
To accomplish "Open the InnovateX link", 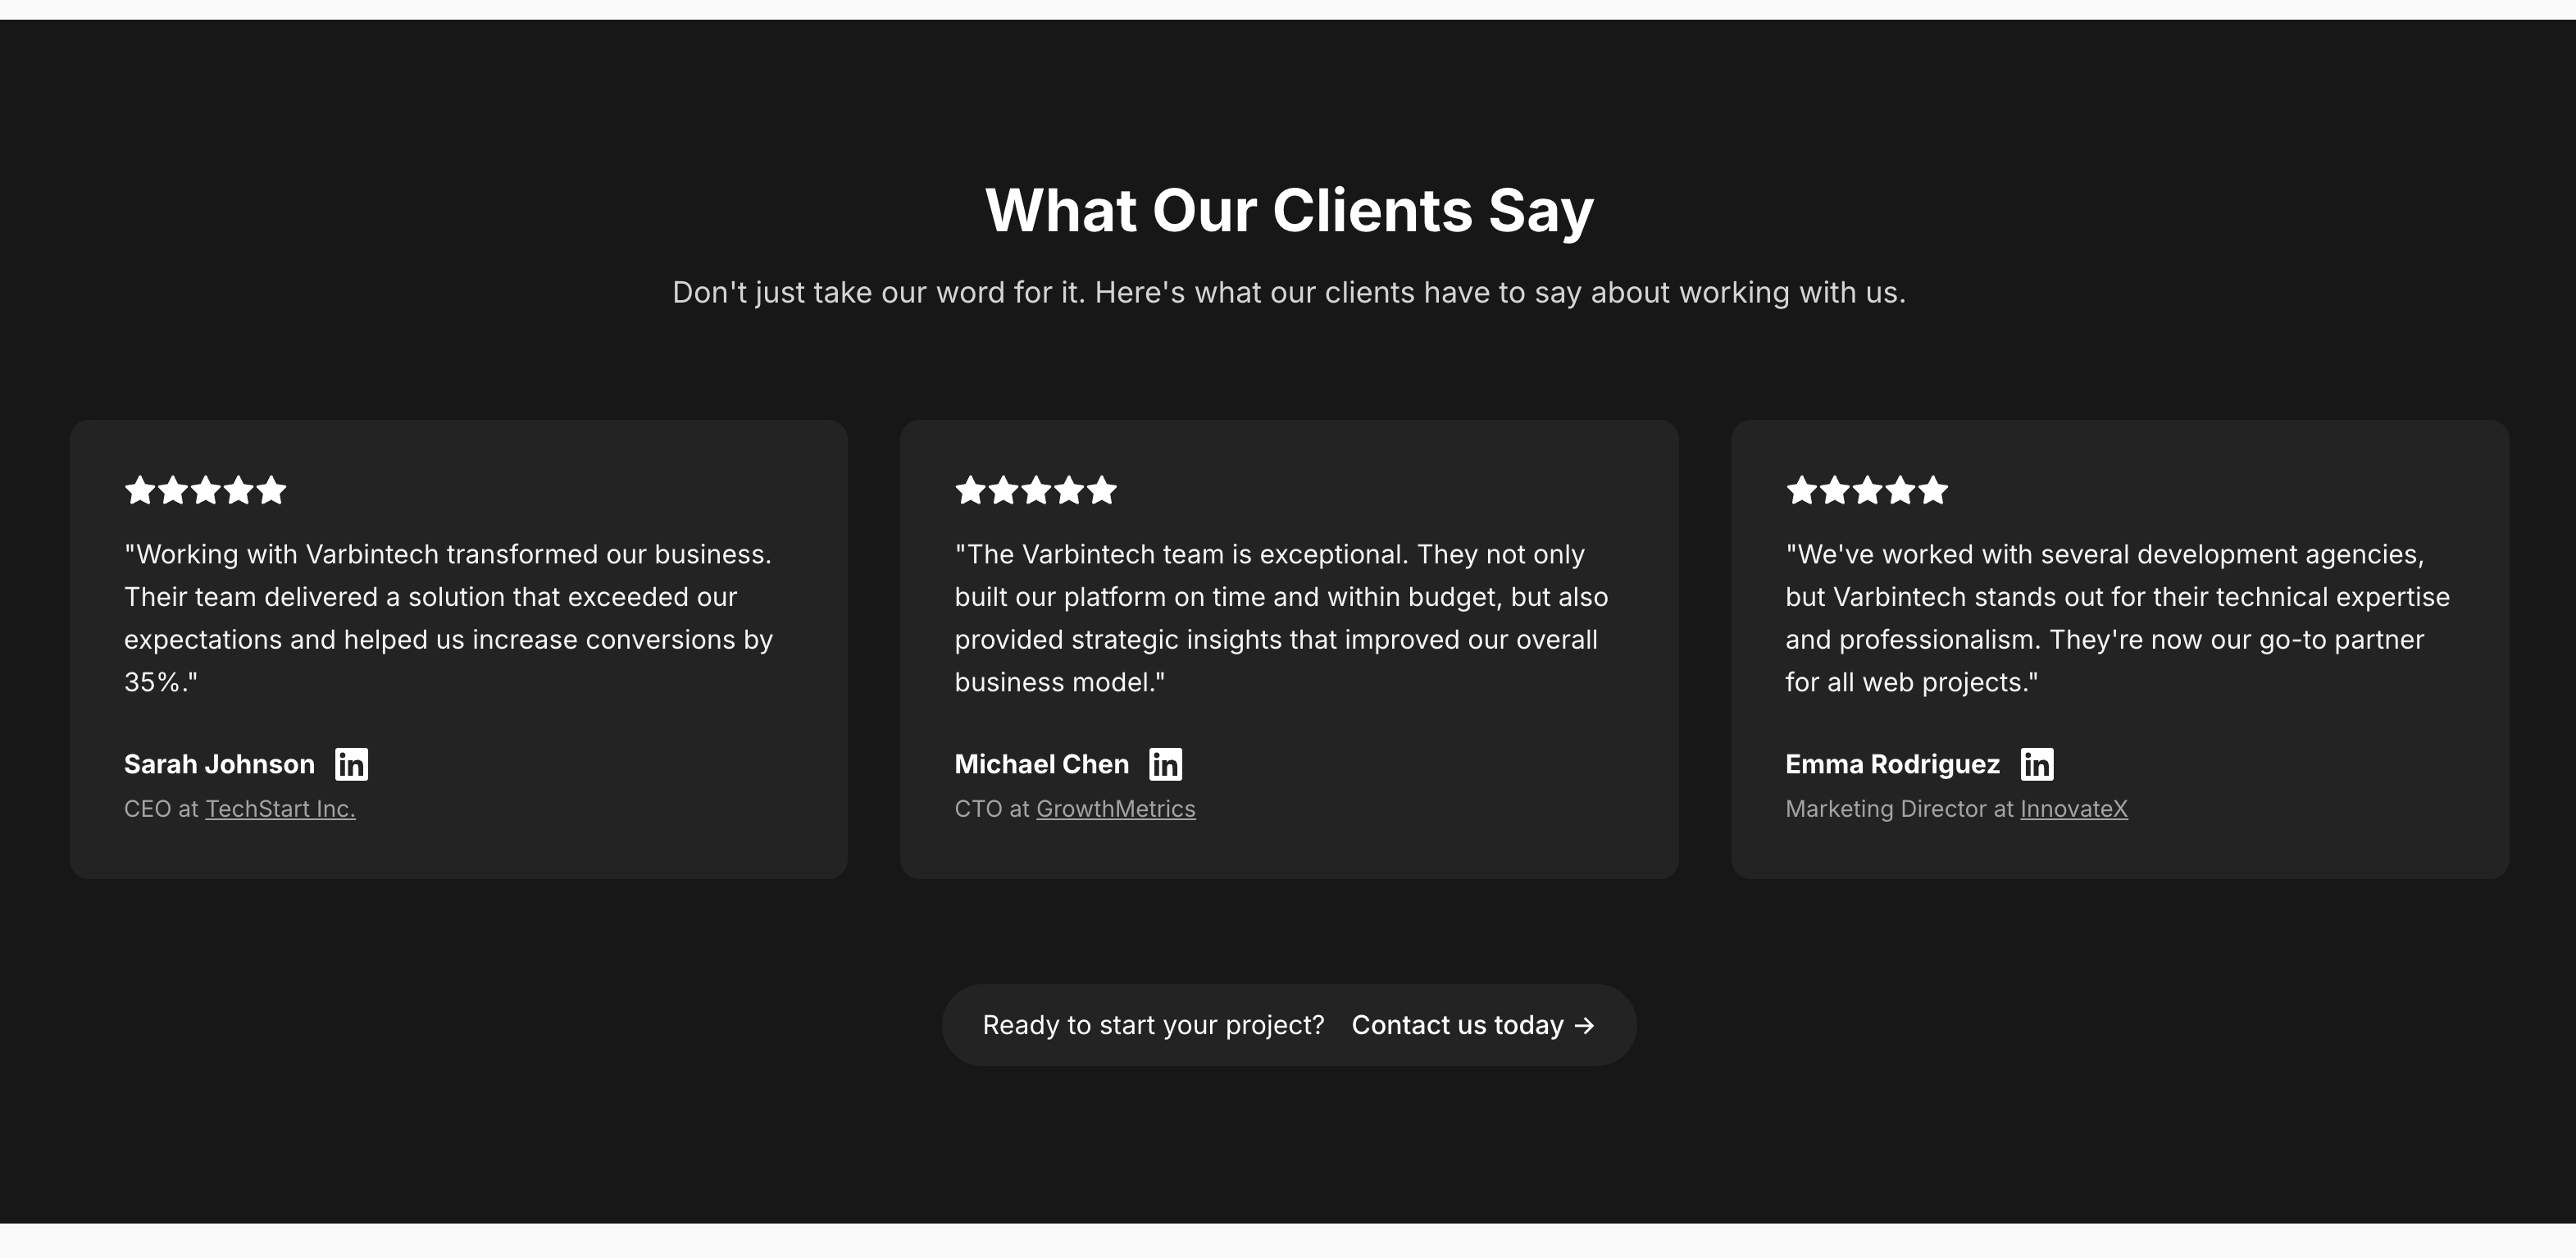I will [x=2075, y=808].
